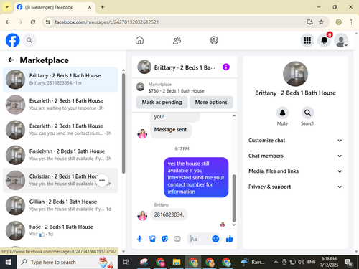
Task: Click the purple conversation info icon
Action: point(226,67)
